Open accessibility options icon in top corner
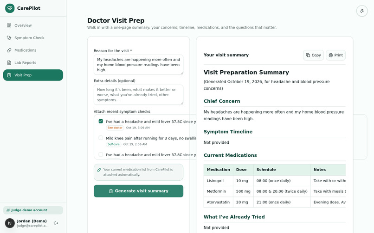374x233 pixels. point(362,11)
